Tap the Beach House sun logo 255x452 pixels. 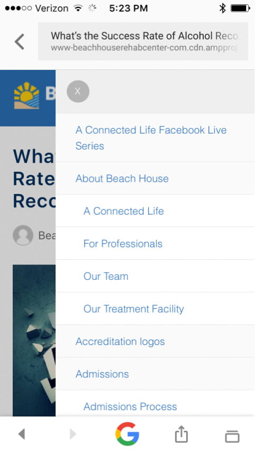point(26,96)
